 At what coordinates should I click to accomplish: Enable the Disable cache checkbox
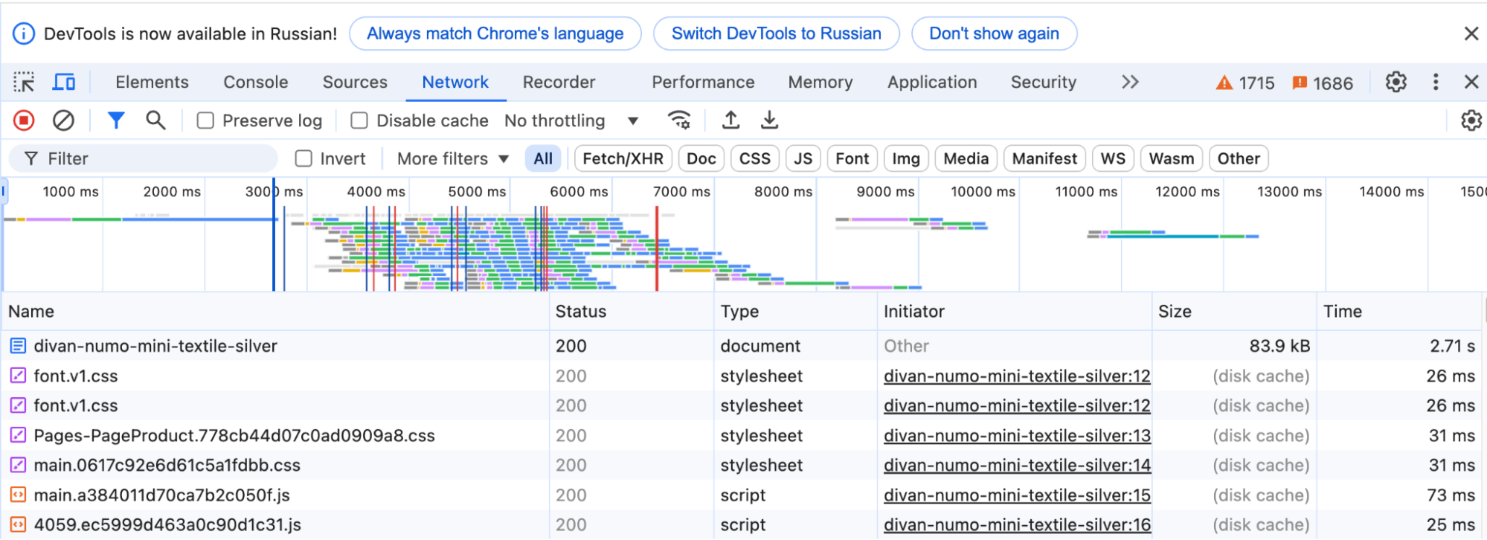tap(359, 120)
